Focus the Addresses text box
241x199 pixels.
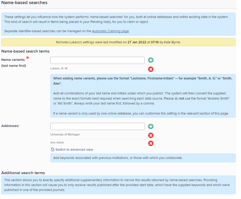pyautogui.click(x=97, y=126)
